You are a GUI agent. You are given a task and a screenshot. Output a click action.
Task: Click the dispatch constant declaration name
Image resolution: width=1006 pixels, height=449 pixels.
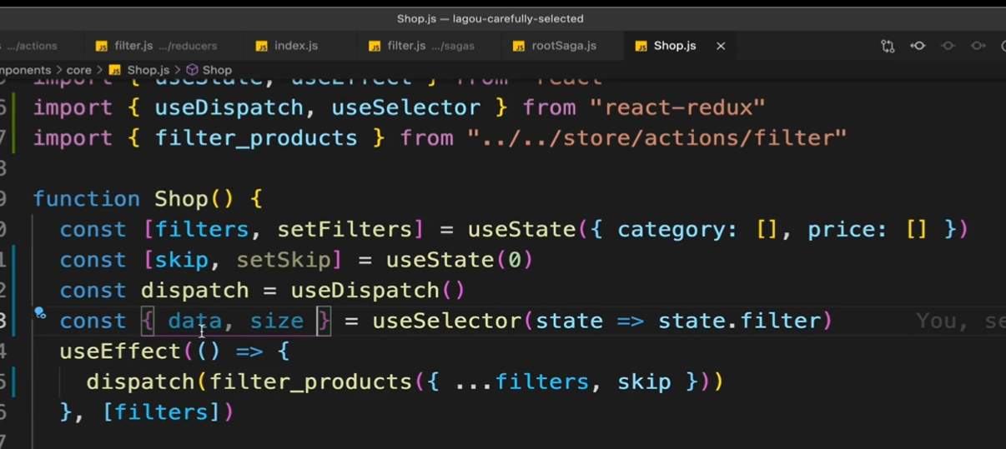pyautogui.click(x=195, y=290)
